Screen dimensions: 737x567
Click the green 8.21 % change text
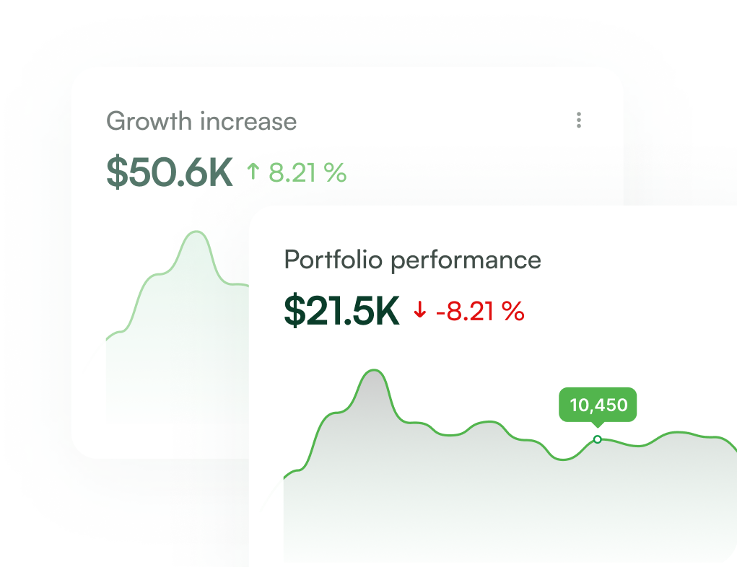coord(308,172)
